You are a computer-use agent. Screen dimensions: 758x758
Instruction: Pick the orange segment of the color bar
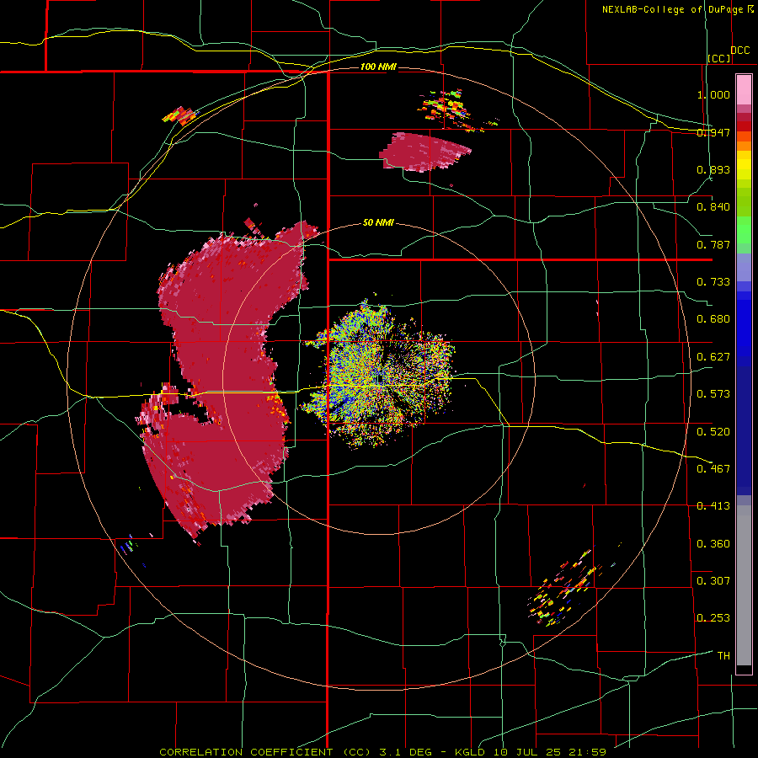744,146
